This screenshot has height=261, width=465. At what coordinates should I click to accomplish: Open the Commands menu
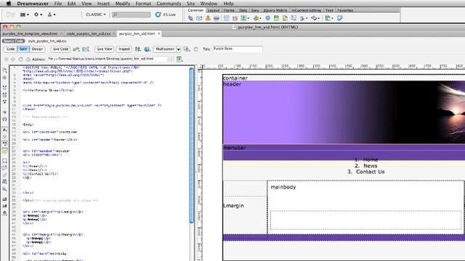pos(169,4)
